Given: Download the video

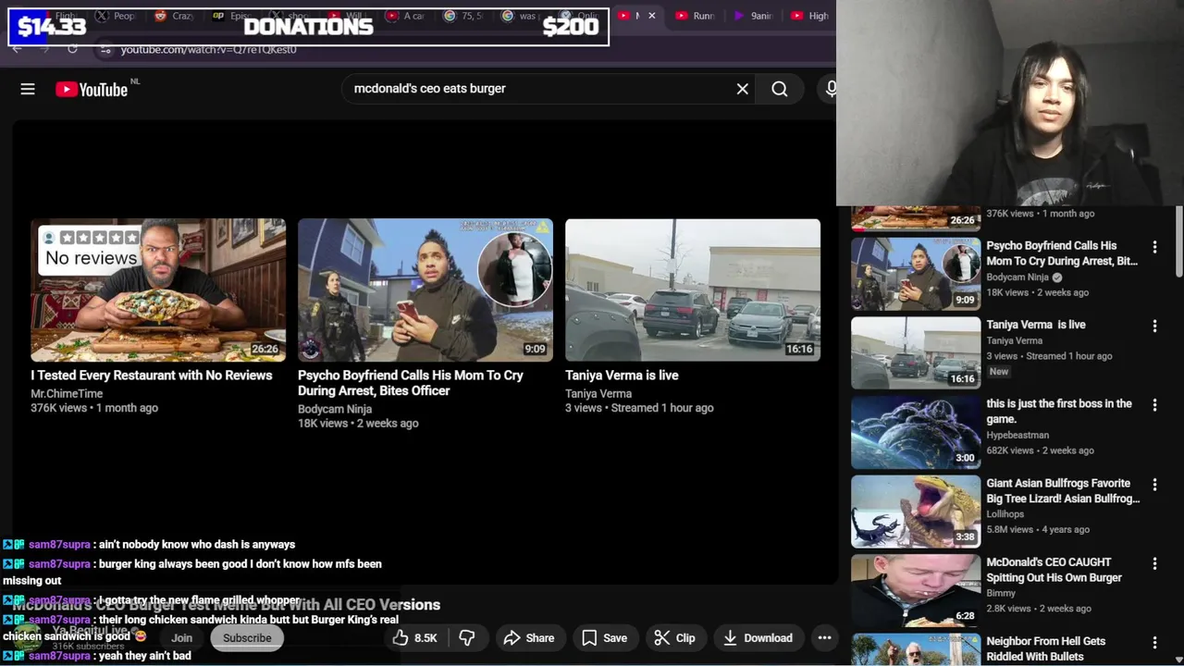Looking at the screenshot, I should [758, 637].
